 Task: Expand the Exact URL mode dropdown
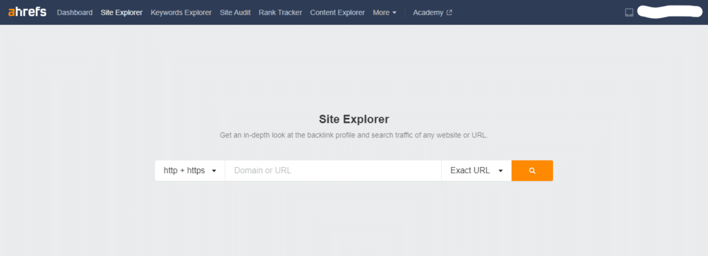[x=476, y=171]
